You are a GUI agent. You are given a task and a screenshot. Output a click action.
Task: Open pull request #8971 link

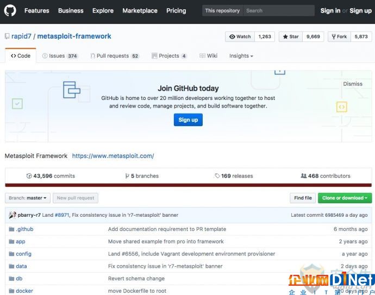click(62, 215)
